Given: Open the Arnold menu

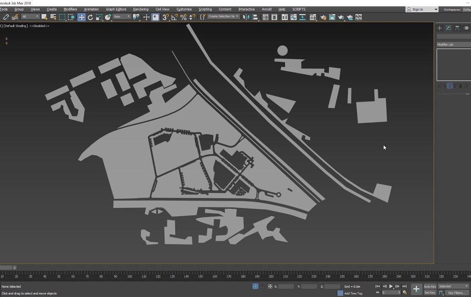Looking at the screenshot, I should (266, 9).
